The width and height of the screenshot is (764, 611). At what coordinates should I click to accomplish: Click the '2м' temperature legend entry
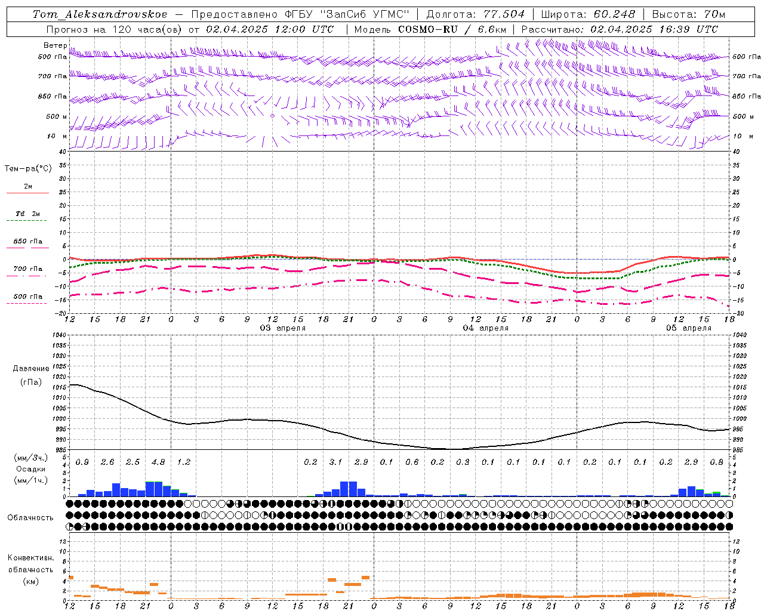[28, 187]
